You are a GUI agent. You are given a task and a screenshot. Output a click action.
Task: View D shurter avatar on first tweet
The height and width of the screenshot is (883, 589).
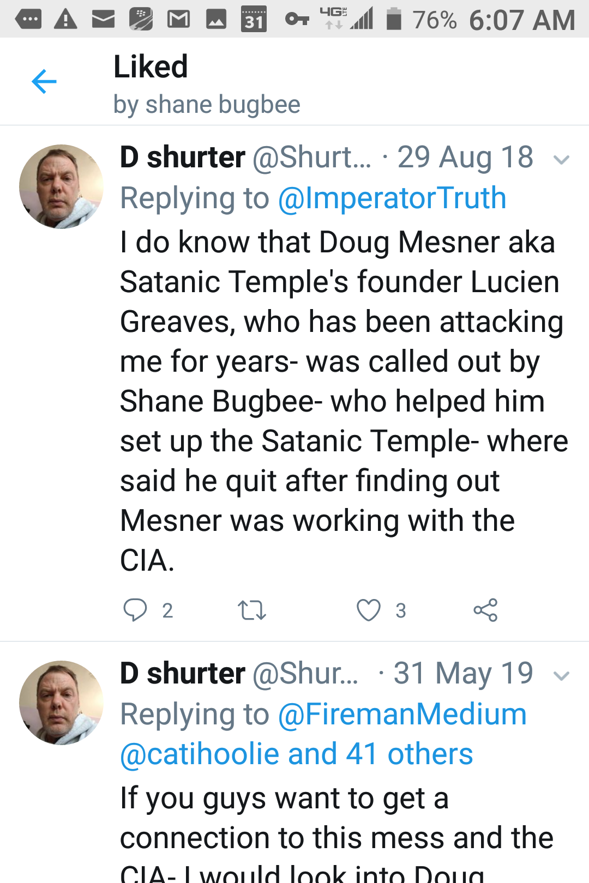click(x=61, y=186)
